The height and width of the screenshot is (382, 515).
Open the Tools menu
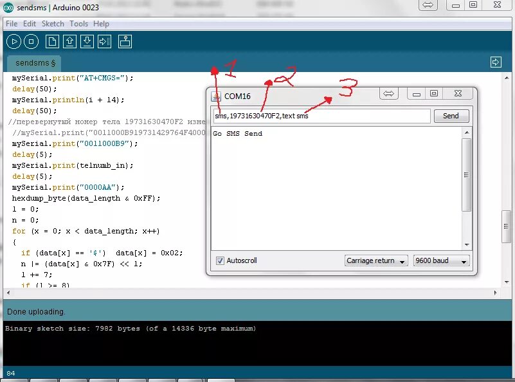point(79,24)
